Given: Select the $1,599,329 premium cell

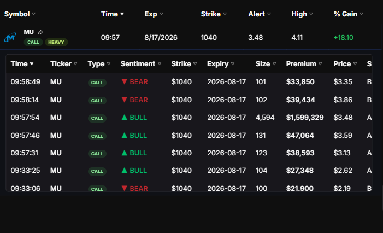Looking at the screenshot, I should pyautogui.click(x=305, y=118).
